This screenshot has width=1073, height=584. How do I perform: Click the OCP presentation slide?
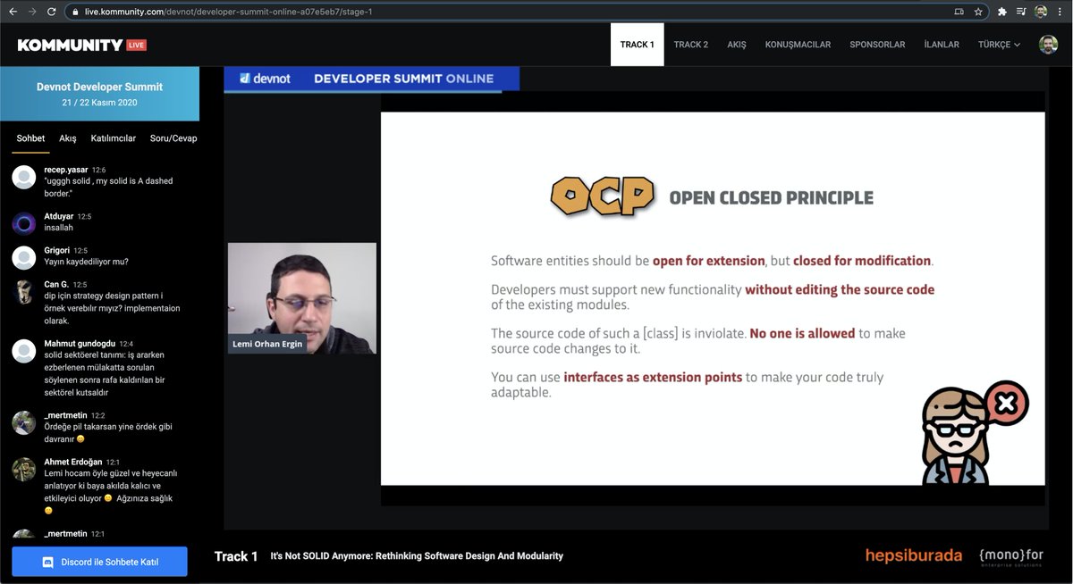(x=713, y=298)
